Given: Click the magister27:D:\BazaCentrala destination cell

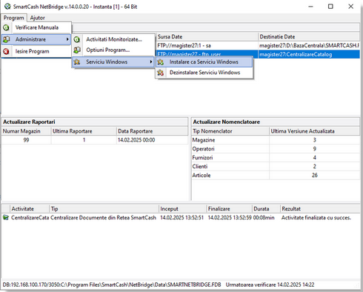Looking at the screenshot, I should click(309, 45).
